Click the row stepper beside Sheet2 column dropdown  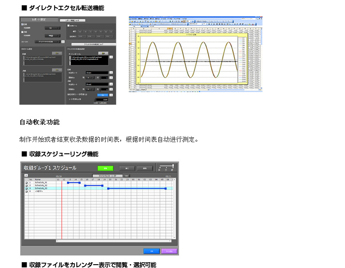[100, 89]
